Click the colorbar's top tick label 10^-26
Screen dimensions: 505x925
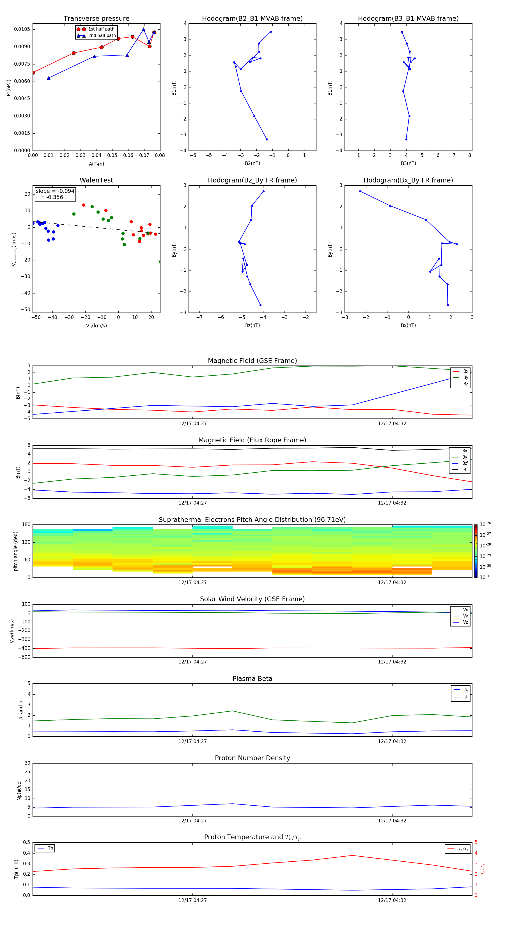(485, 524)
